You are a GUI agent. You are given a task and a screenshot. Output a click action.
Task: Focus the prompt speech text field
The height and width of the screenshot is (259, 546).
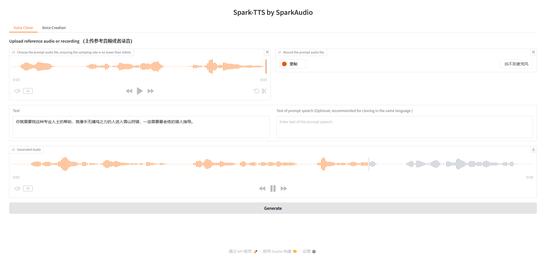pos(405,127)
